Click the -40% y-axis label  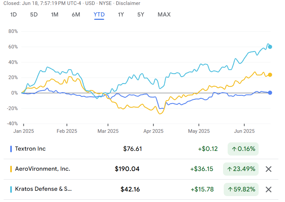tap(13, 124)
